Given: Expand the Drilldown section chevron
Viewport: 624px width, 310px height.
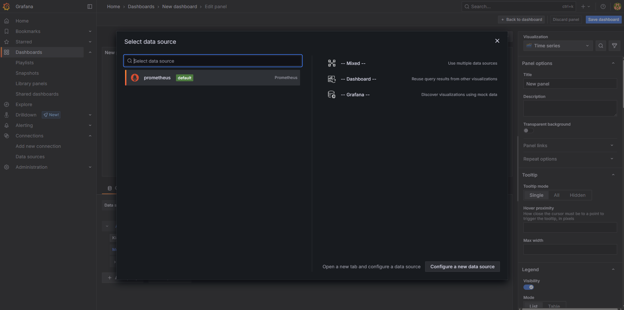Looking at the screenshot, I should 90,115.
